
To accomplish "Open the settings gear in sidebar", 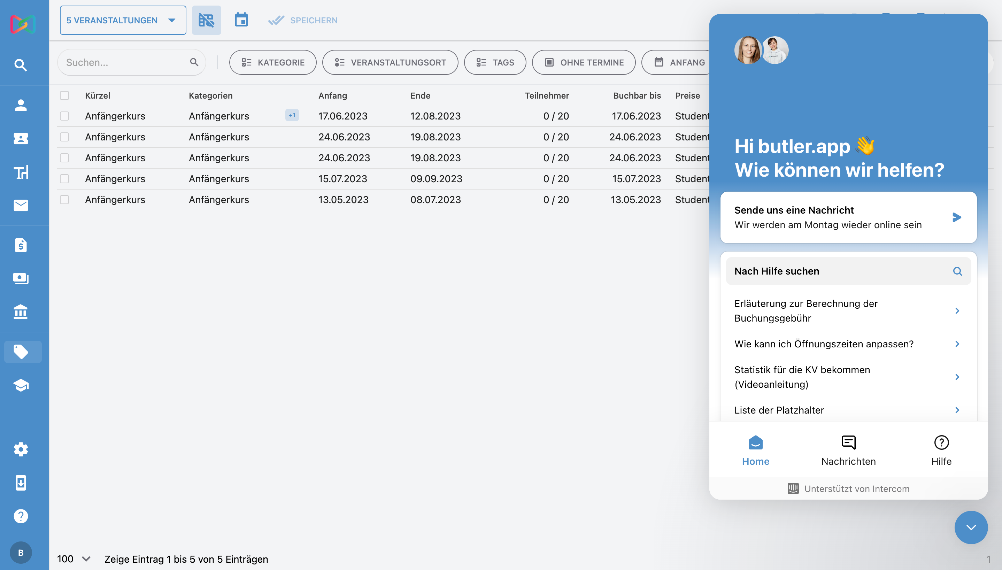I will (x=21, y=449).
